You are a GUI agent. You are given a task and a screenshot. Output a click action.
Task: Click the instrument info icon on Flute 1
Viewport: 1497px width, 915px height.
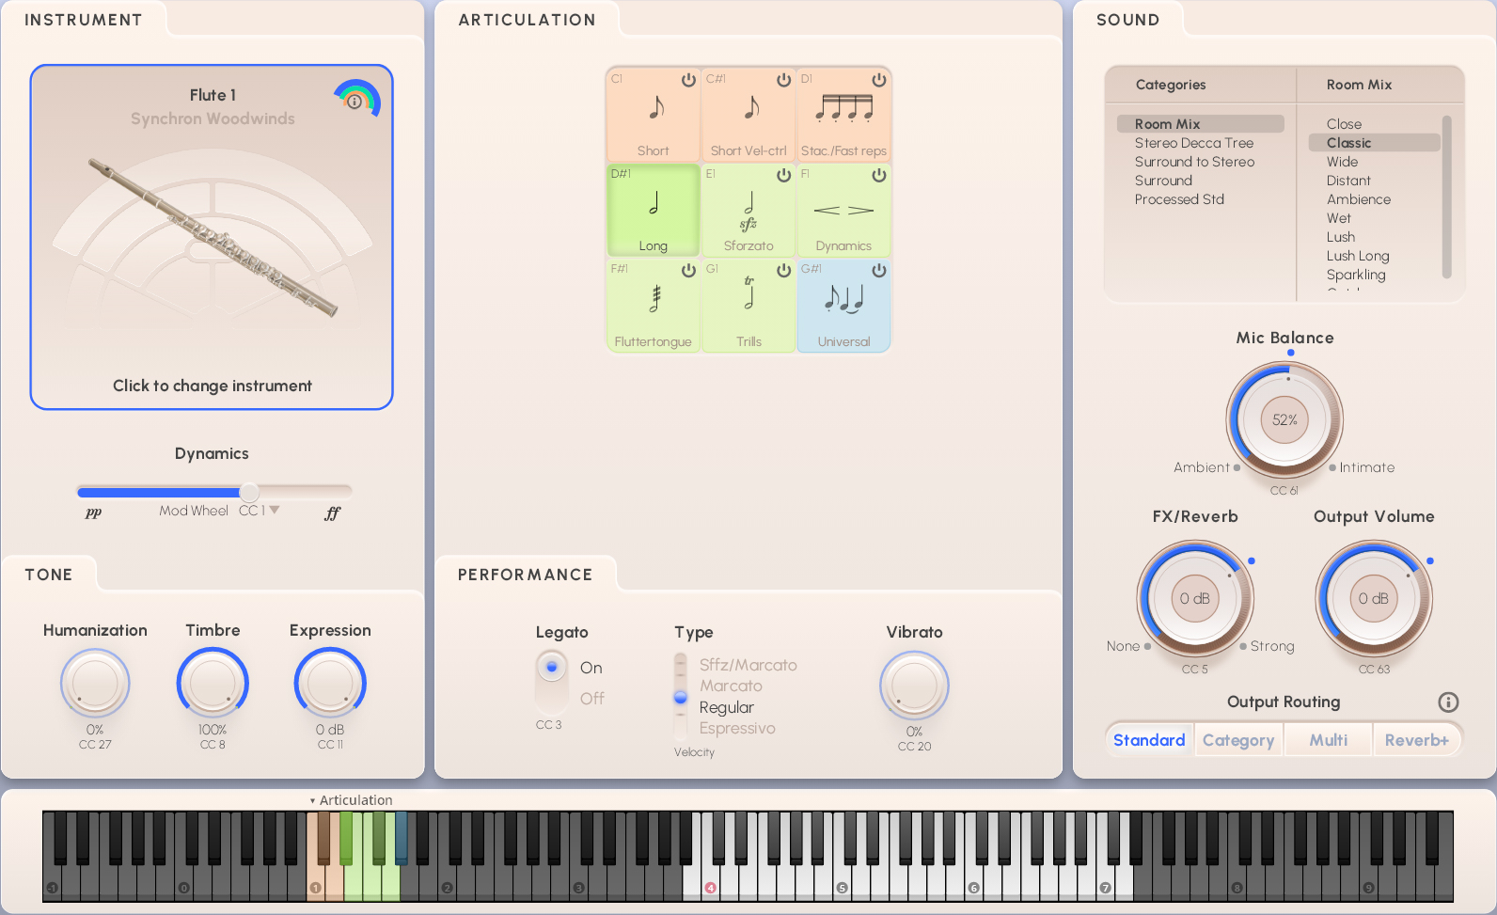355,102
